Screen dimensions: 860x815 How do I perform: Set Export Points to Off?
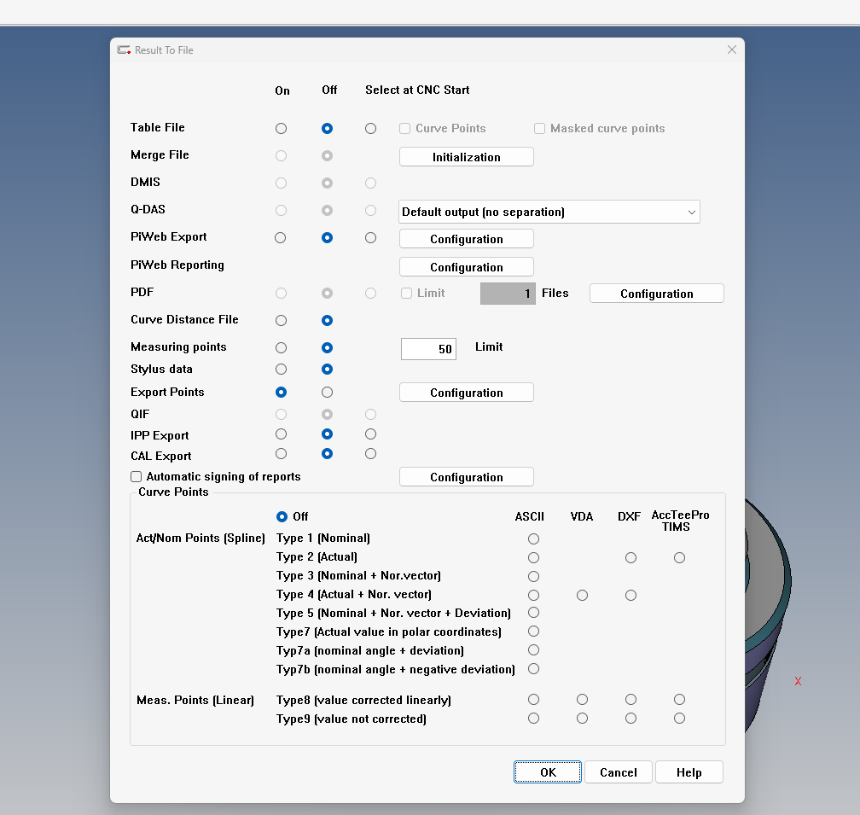[327, 393]
